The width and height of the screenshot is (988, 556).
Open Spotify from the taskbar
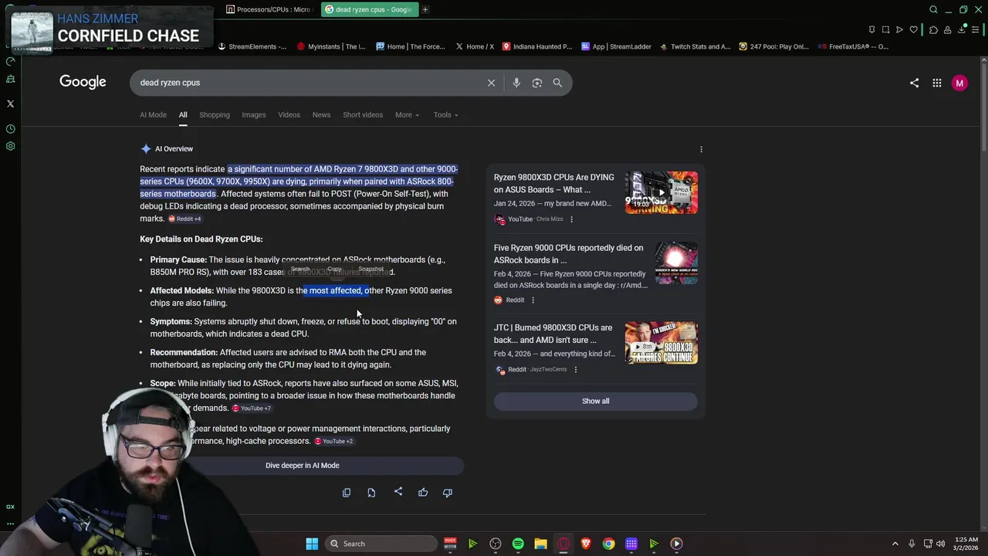pyautogui.click(x=518, y=544)
